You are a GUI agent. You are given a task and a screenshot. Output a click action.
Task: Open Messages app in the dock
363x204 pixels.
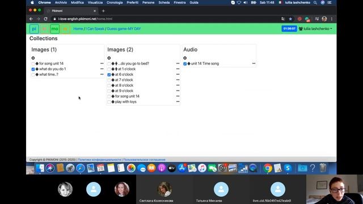point(141,168)
